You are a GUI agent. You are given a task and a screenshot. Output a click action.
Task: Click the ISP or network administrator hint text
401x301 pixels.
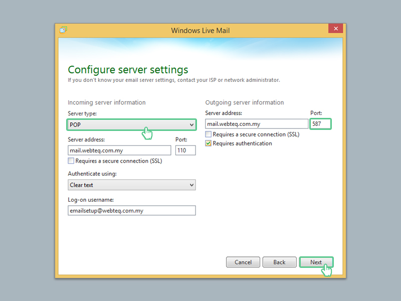(174, 80)
